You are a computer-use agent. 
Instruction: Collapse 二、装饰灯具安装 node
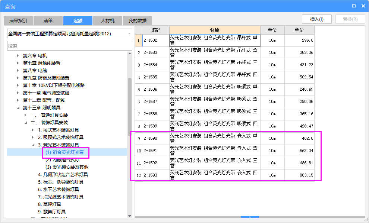(25, 123)
